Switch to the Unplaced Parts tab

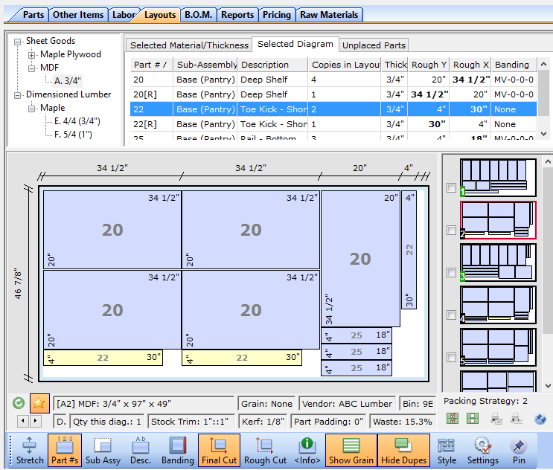374,45
